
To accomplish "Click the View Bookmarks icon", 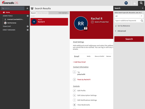I will click(74, 105).
